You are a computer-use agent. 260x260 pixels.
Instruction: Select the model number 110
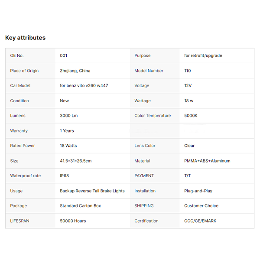(x=187, y=71)
